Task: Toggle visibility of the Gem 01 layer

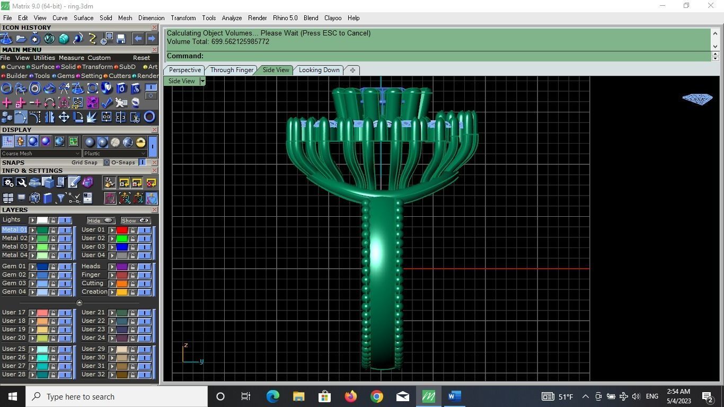Action: click(65, 267)
